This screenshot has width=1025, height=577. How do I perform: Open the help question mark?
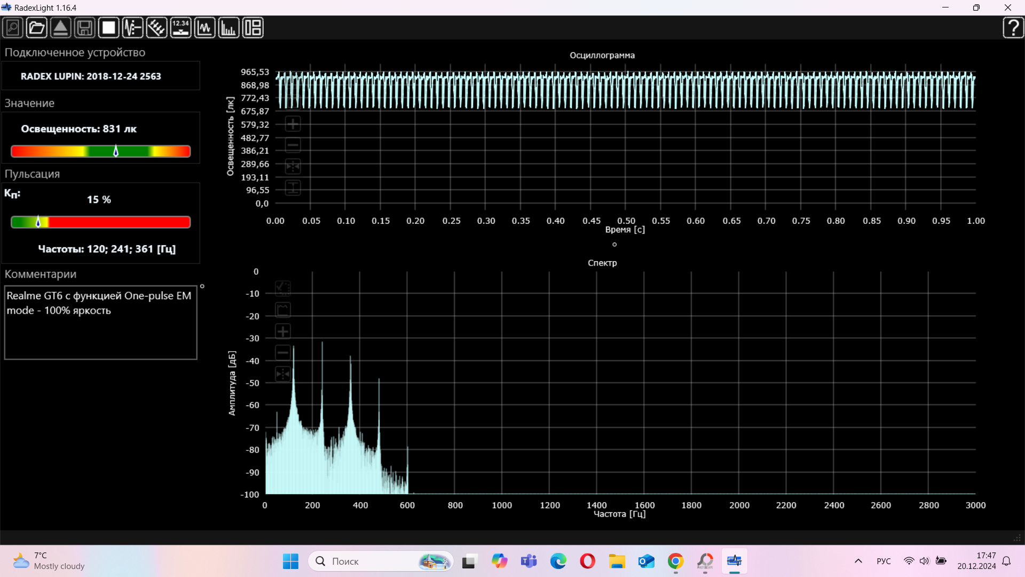(x=1013, y=28)
